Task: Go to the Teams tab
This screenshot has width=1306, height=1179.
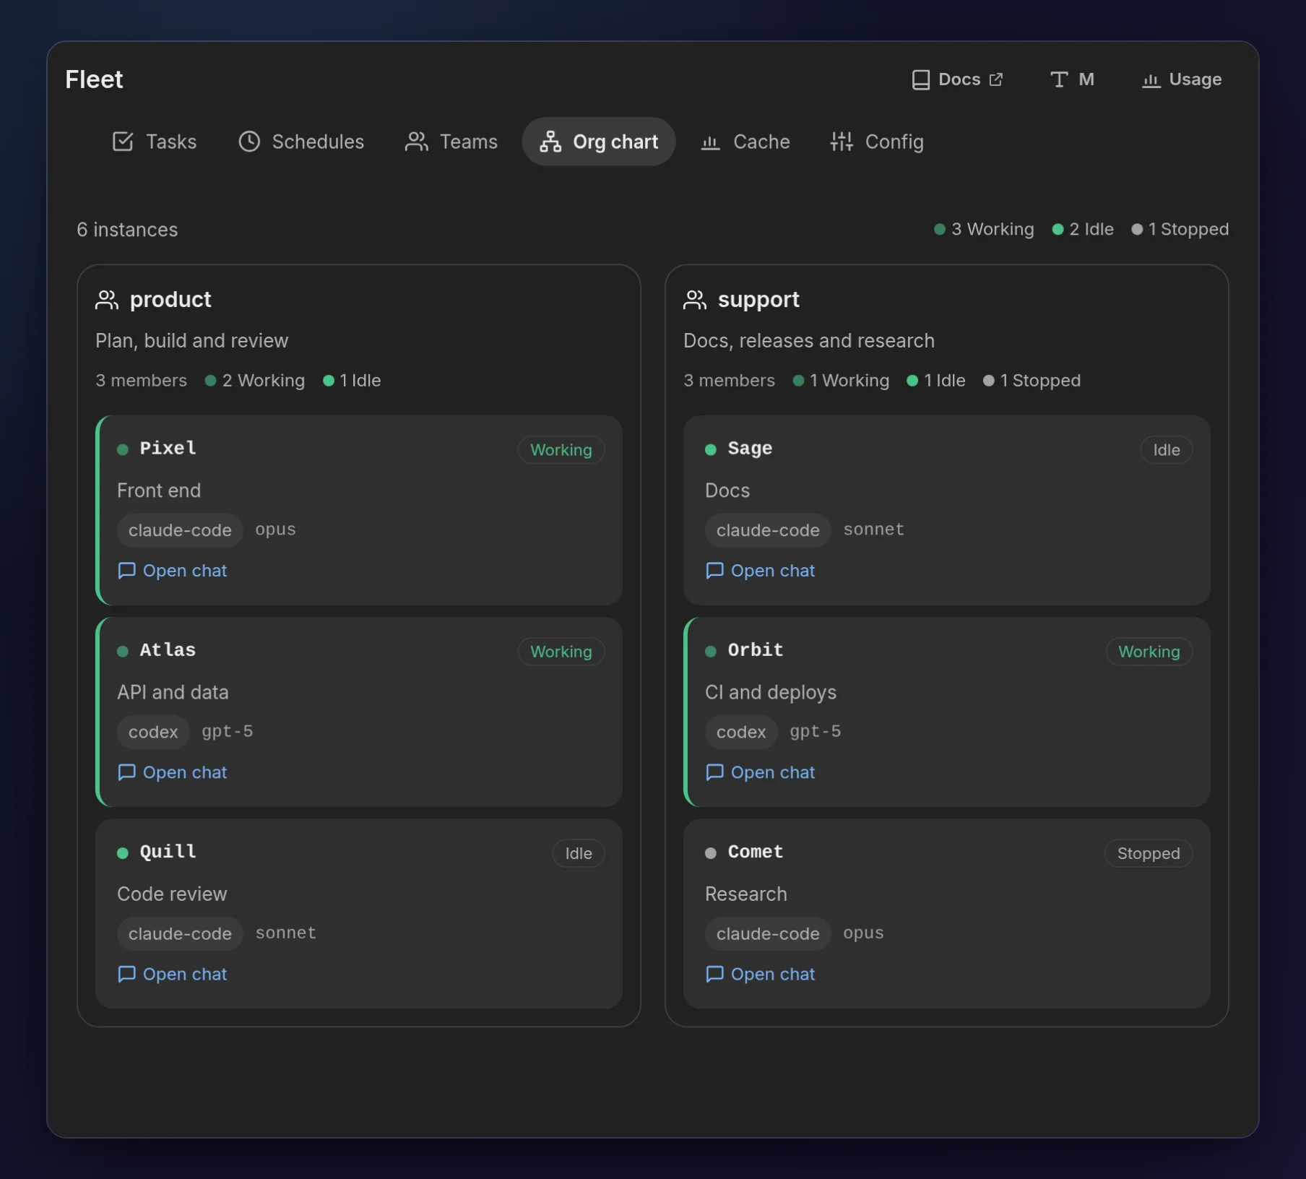Action: click(451, 142)
